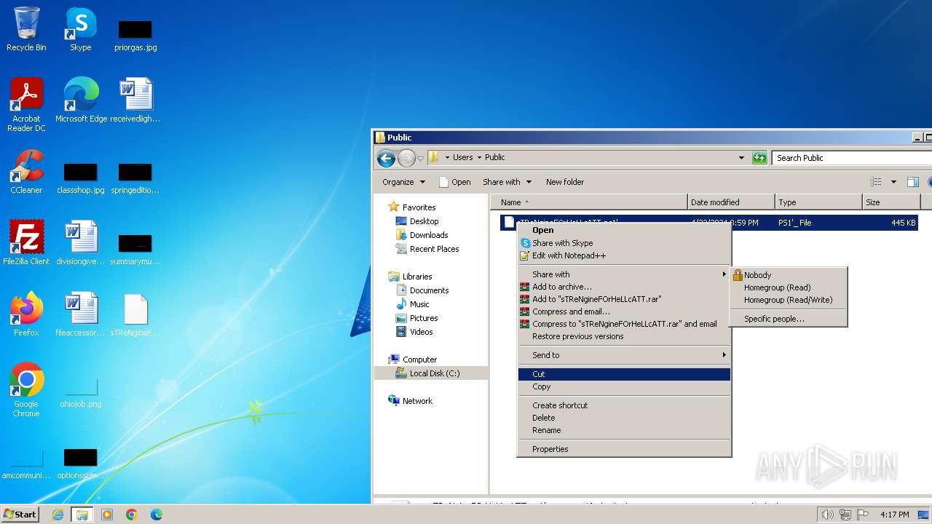Choose Create shortcut in context menu
932x524 pixels.
[623, 405]
